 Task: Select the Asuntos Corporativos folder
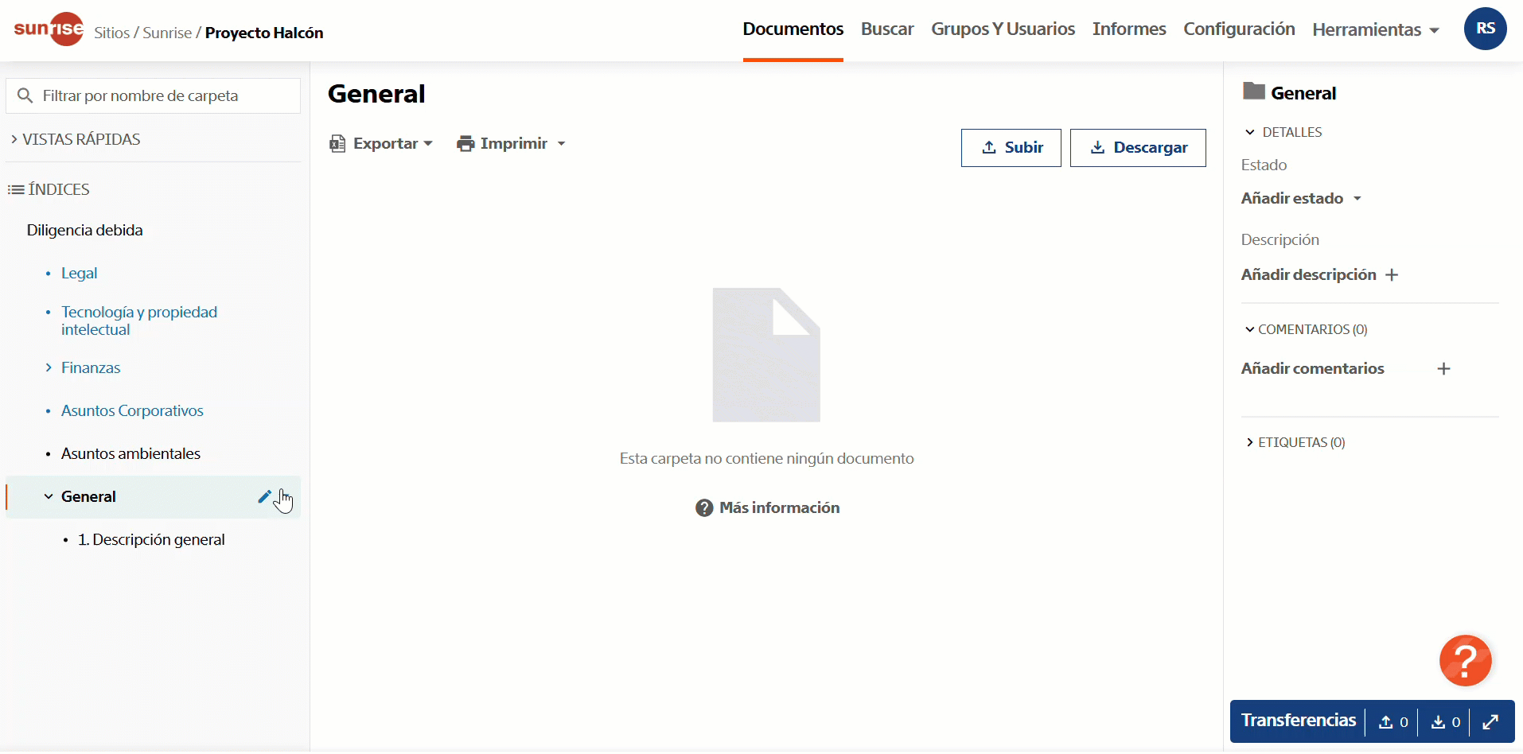coord(132,411)
